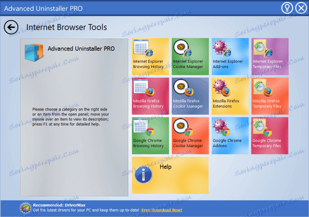Open Mozilla Firefox Cookie Manager tile
The height and width of the screenshot is (217, 309).
[x=190, y=96]
